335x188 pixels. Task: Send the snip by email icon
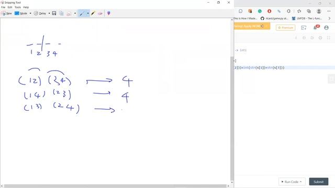click(69, 13)
